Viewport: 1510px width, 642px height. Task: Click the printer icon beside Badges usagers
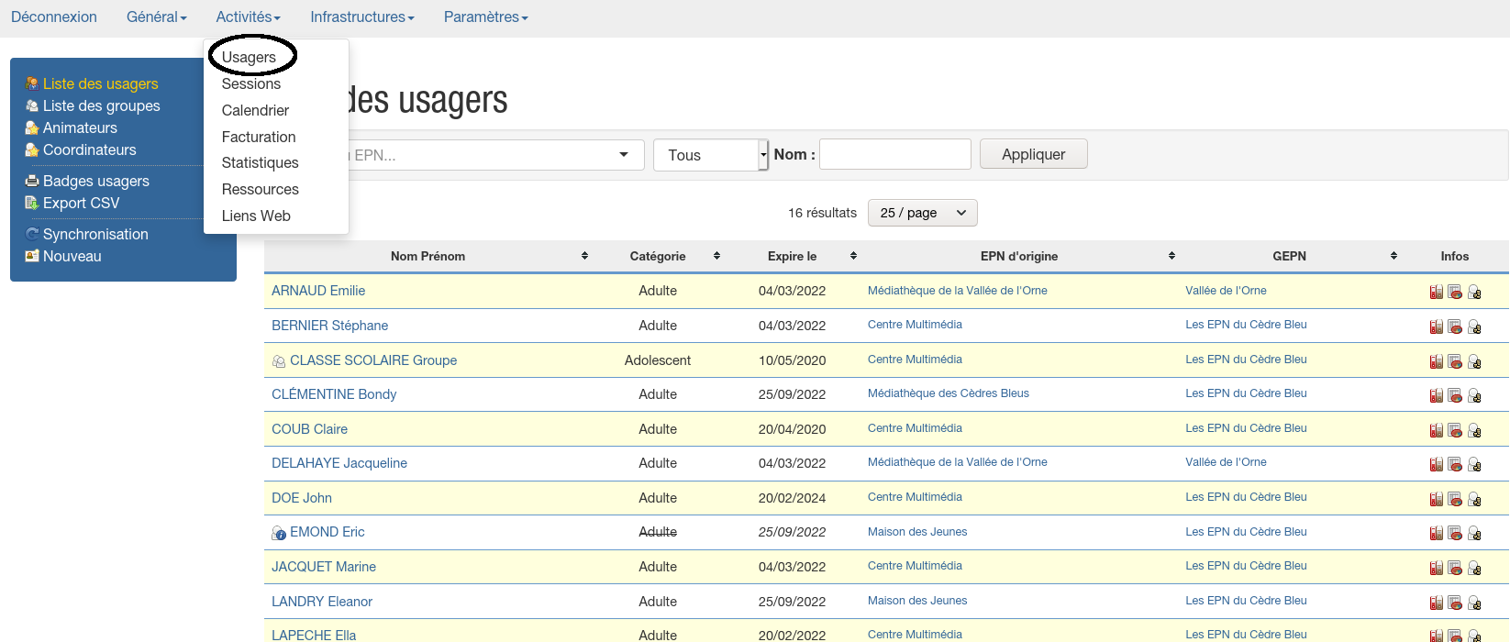coord(32,182)
